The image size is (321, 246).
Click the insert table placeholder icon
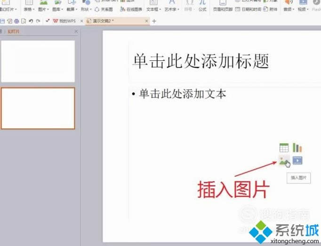pos(284,148)
